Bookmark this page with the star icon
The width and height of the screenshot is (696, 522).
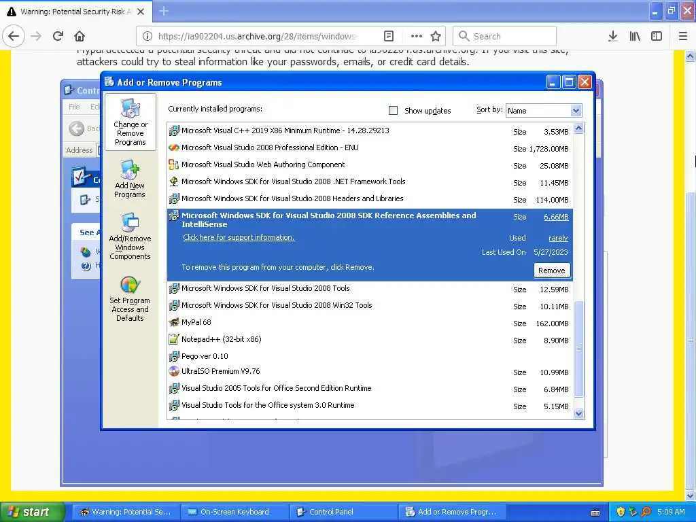pos(436,36)
